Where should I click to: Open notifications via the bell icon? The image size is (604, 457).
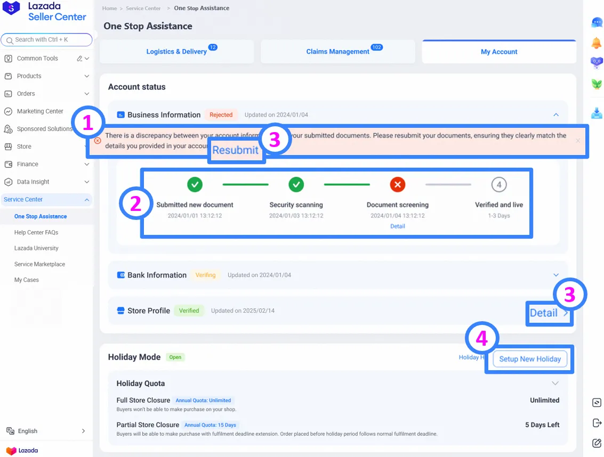597,43
